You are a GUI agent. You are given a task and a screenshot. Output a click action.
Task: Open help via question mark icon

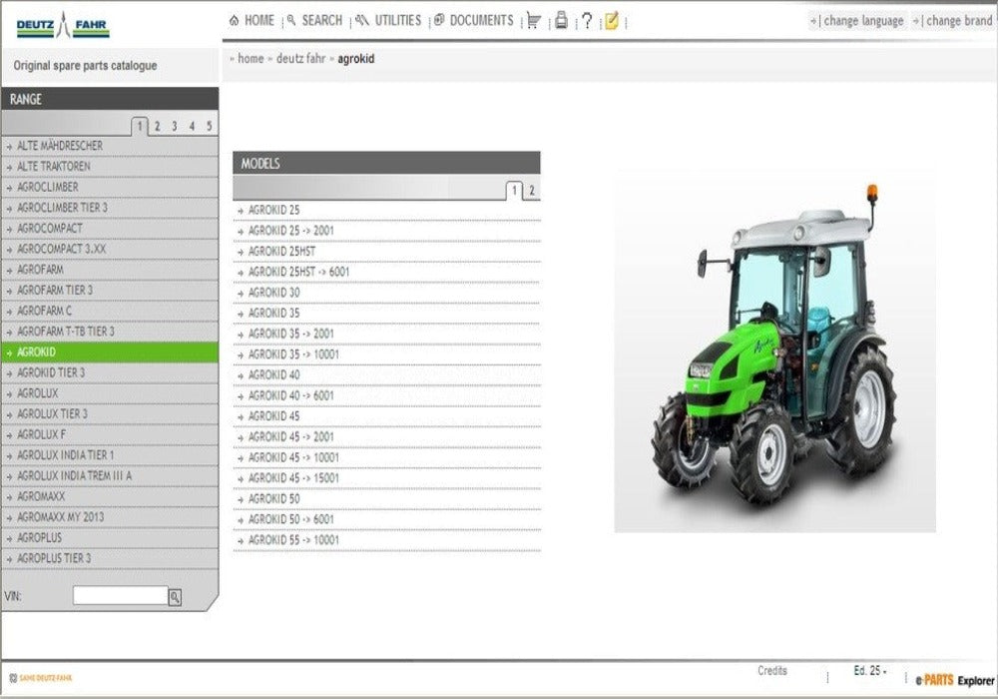click(x=587, y=20)
